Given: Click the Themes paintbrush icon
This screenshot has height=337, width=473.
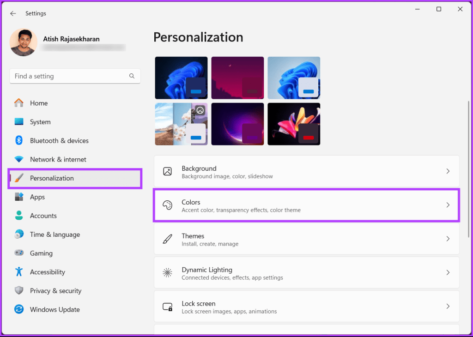Looking at the screenshot, I should [167, 240].
